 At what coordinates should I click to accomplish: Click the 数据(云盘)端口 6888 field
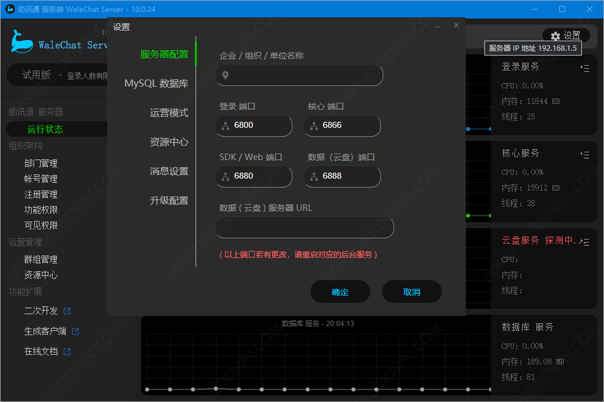(342, 177)
